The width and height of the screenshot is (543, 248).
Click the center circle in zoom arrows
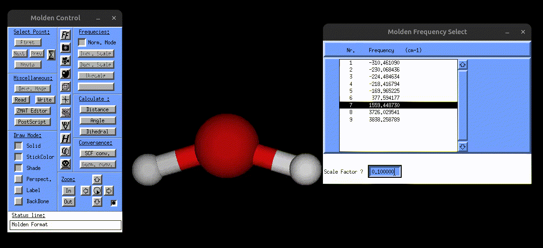[97, 191]
